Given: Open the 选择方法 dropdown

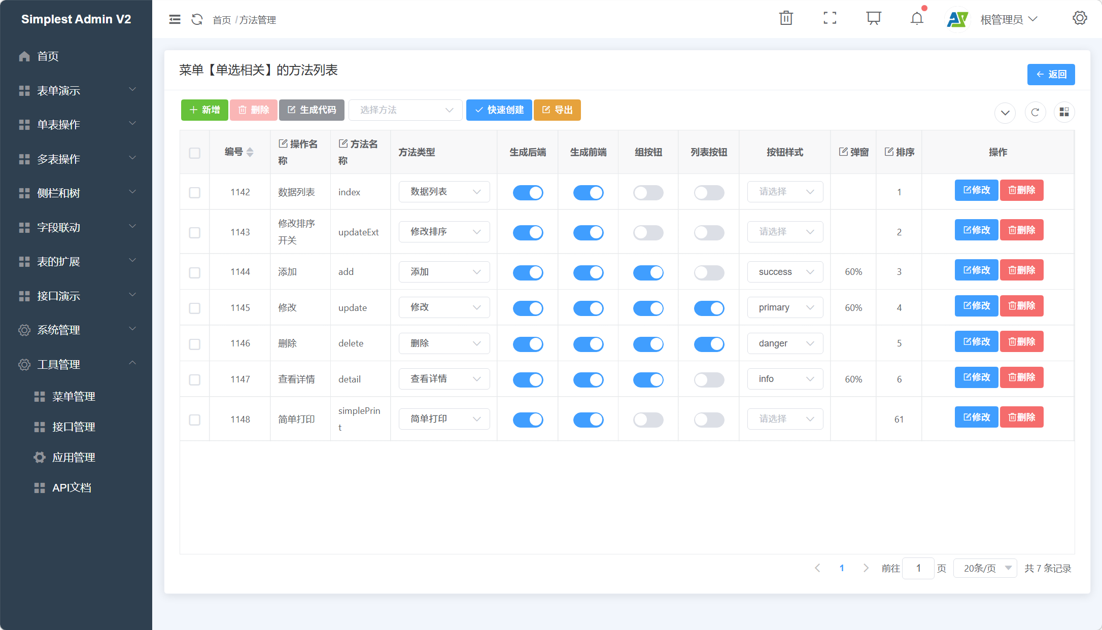Looking at the screenshot, I should tap(405, 110).
